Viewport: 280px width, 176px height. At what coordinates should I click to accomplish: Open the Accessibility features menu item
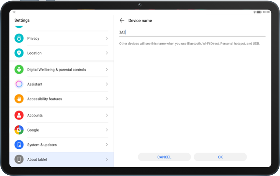pos(44,99)
